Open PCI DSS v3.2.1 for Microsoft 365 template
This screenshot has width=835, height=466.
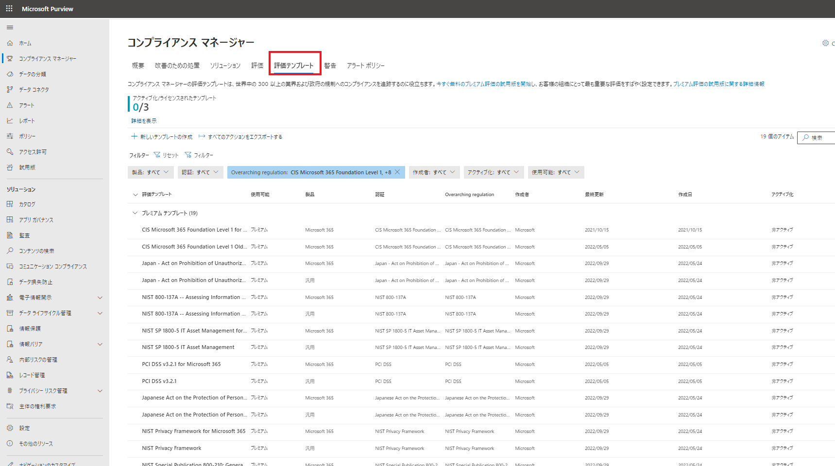pyautogui.click(x=181, y=364)
